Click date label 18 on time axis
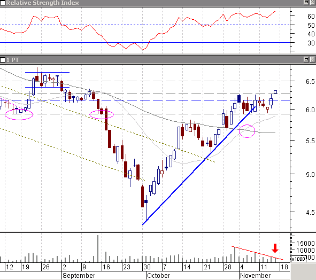The image size is (316, 280). point(284,267)
